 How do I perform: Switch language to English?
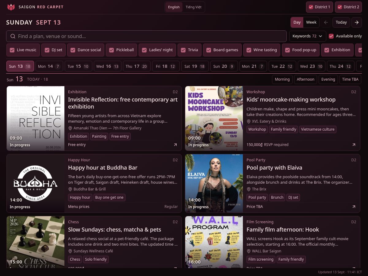[x=174, y=7]
